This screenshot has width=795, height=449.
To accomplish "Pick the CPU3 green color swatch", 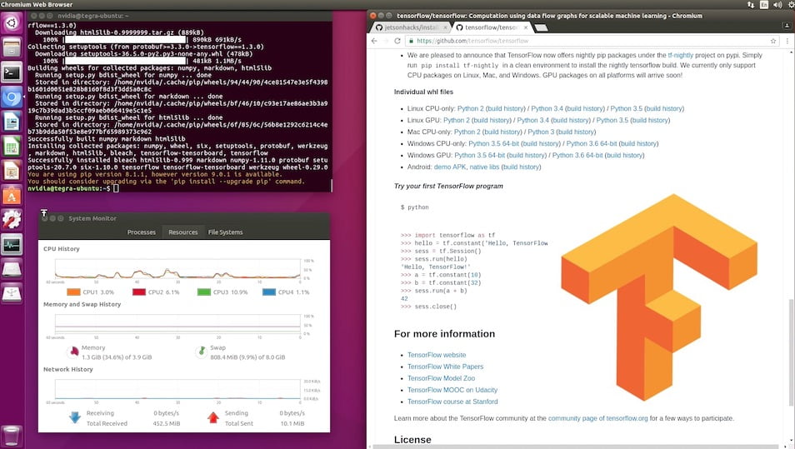I will click(x=204, y=292).
